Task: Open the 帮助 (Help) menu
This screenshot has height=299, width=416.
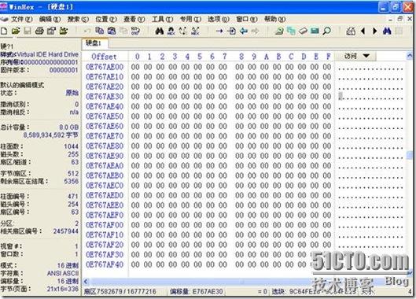Action: click(x=275, y=19)
